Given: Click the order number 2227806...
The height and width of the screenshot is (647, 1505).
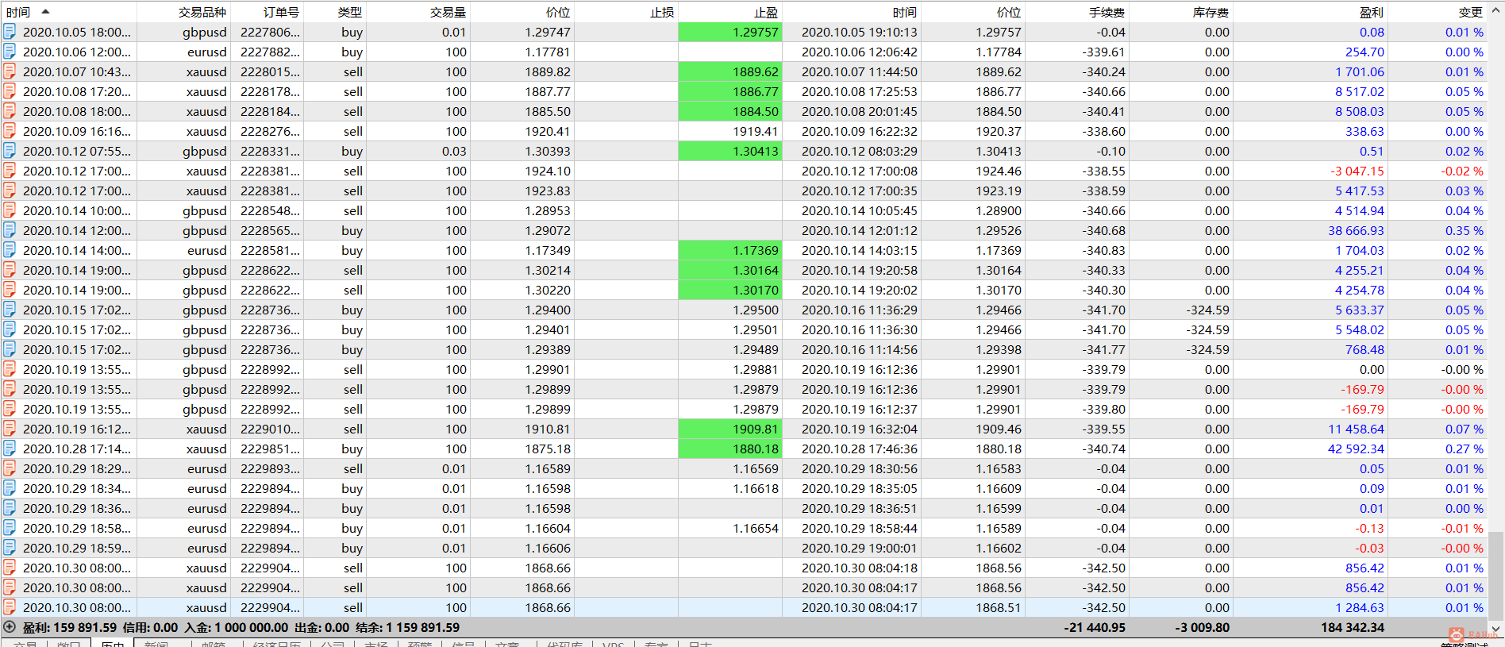Looking at the screenshot, I should 270,32.
